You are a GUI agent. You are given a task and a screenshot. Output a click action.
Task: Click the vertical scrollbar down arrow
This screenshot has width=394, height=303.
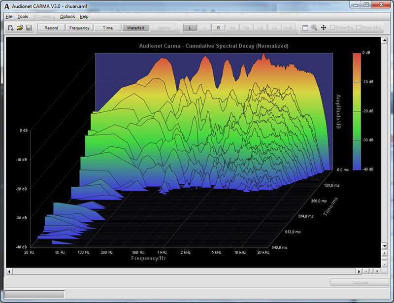pyautogui.click(x=384, y=246)
